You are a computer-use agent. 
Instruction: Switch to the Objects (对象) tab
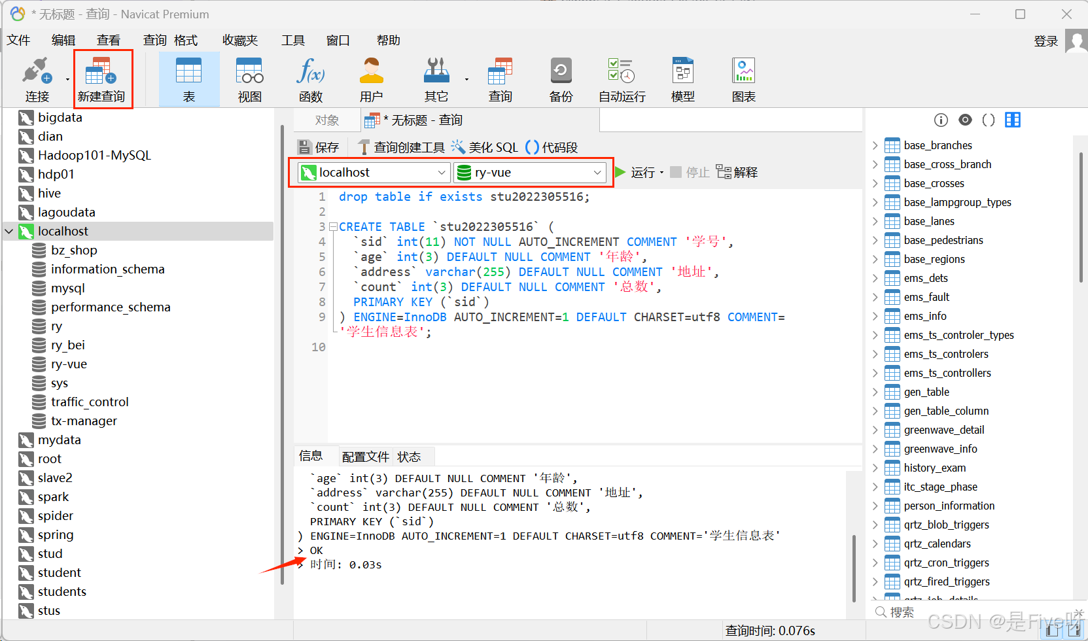tap(327, 120)
